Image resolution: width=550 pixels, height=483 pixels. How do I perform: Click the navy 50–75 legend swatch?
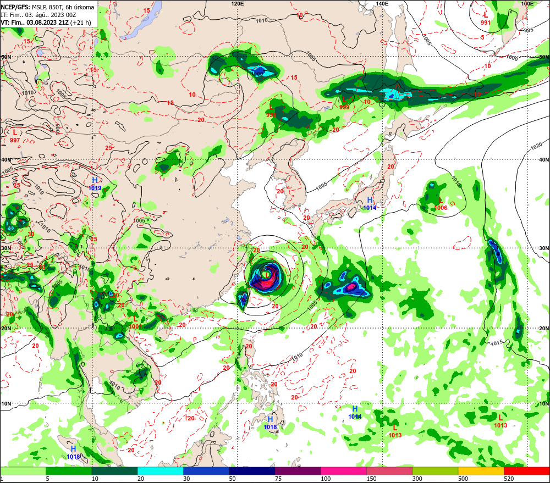point(252,471)
